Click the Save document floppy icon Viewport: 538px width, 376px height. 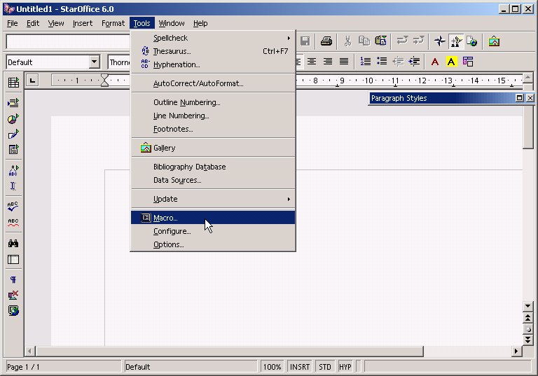[305, 41]
